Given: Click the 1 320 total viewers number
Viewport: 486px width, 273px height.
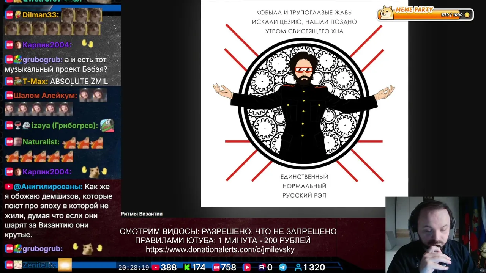Looking at the screenshot, I should 314,267.
